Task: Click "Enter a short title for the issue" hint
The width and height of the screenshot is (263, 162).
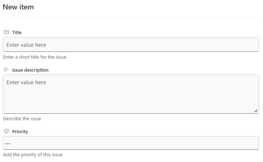Action: (x=35, y=57)
